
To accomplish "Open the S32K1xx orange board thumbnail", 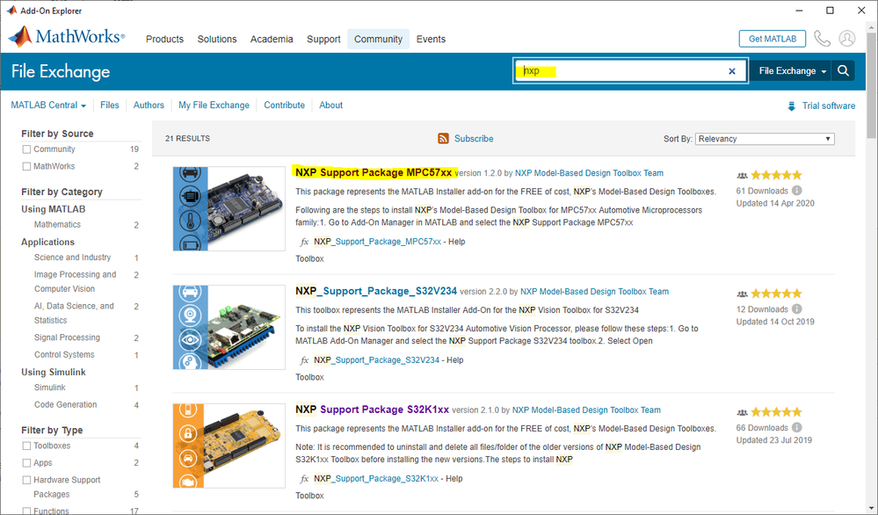I will pyautogui.click(x=229, y=446).
